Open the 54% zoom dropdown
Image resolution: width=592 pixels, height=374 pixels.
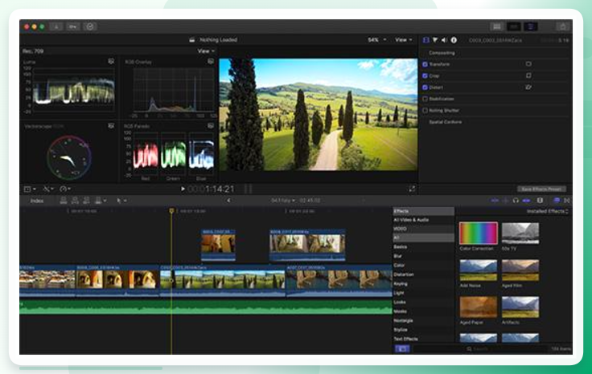(377, 39)
